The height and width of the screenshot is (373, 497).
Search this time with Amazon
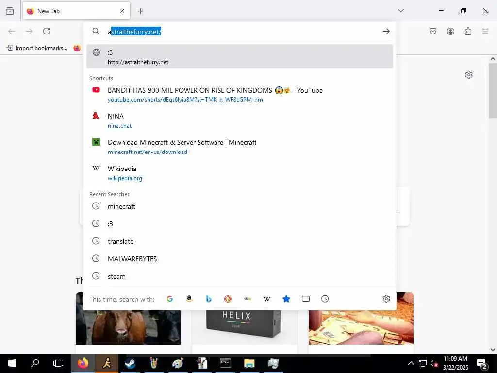[x=189, y=299]
